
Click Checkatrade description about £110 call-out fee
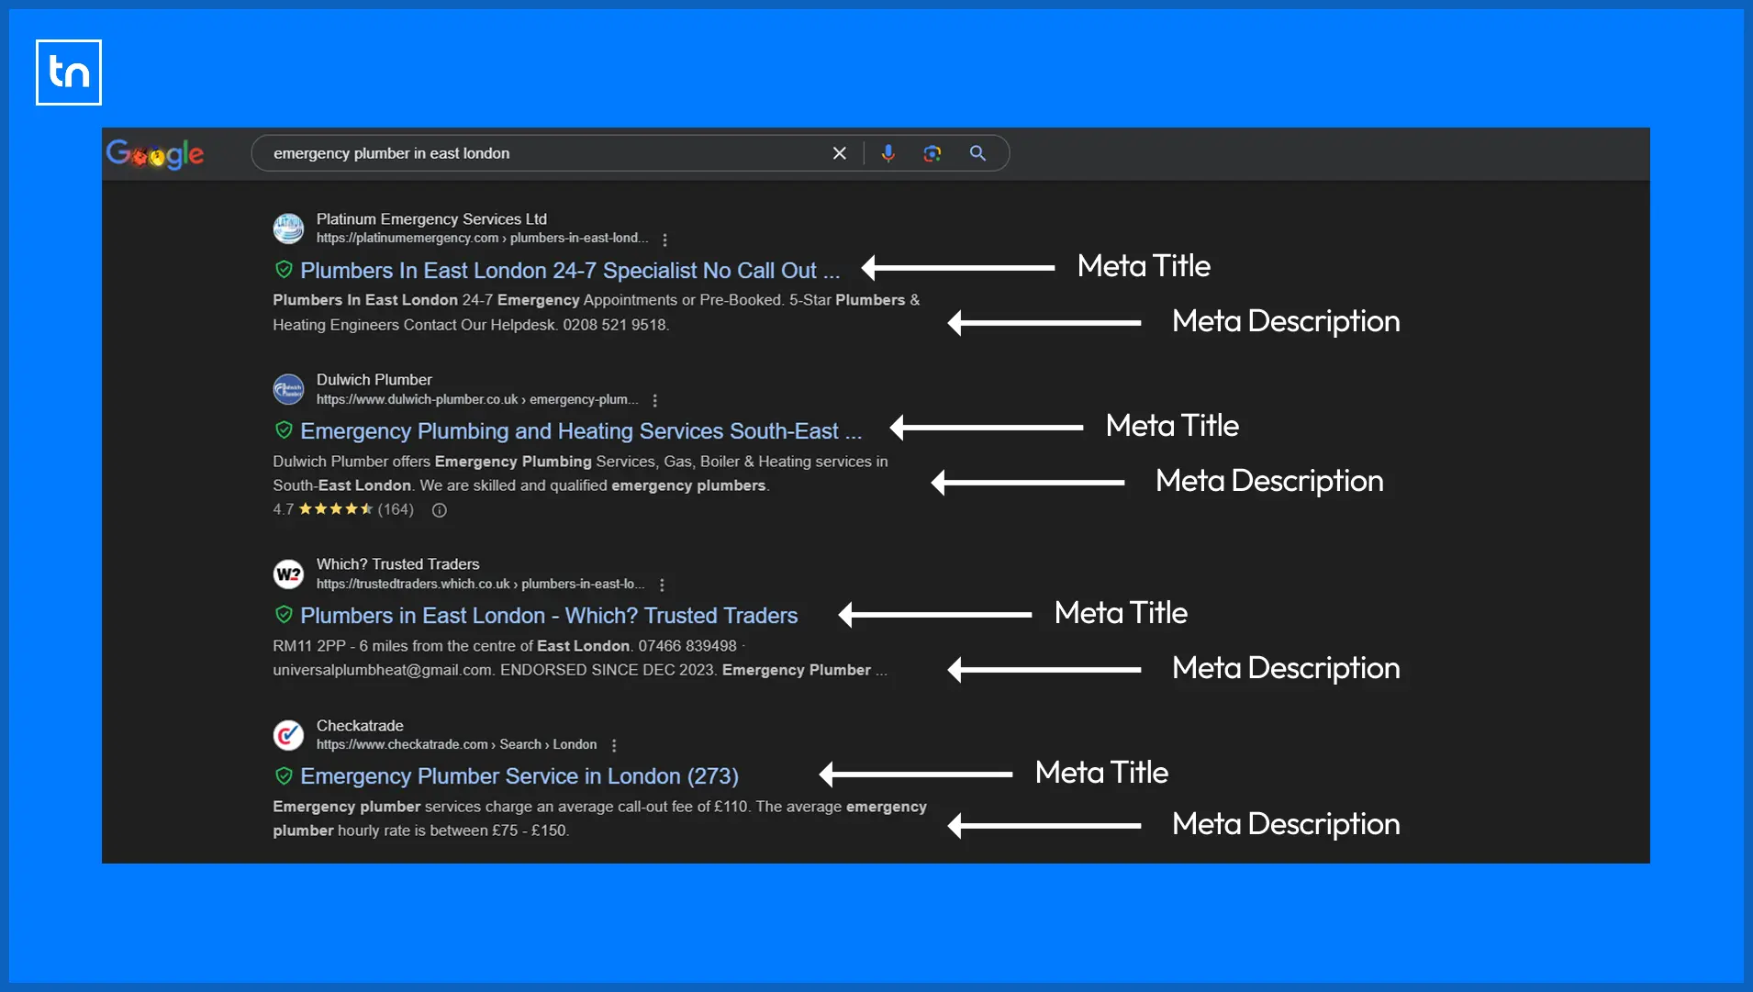click(x=599, y=819)
